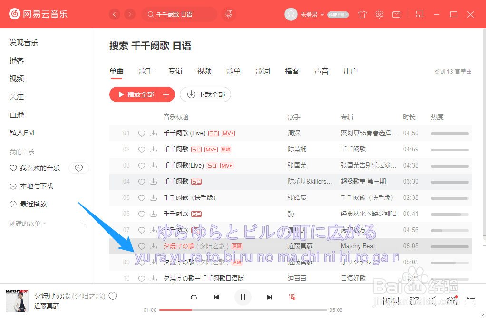Screen dimensions: 486x318
Task: Open 直播 in the sidebar
Action: (x=17, y=115)
